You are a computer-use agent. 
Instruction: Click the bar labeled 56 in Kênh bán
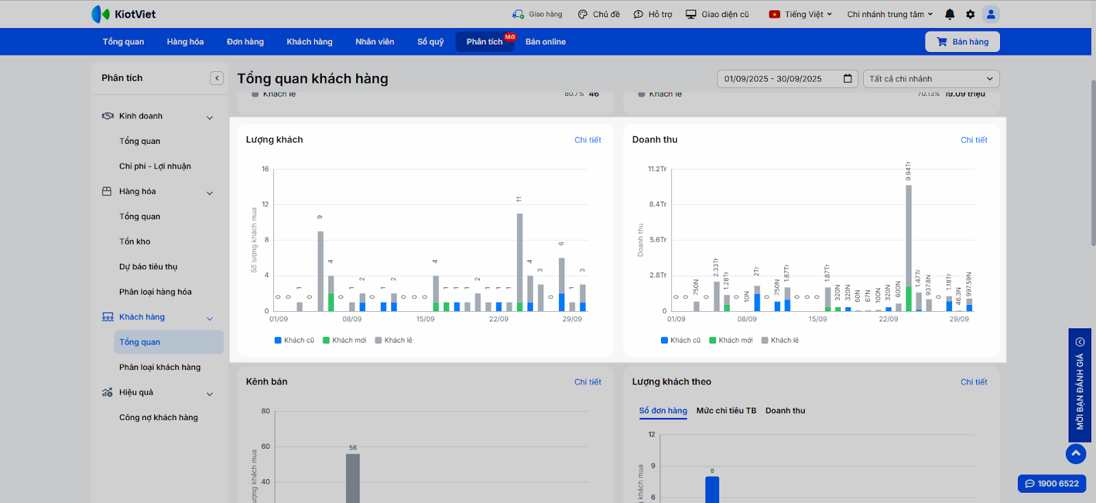point(353,478)
